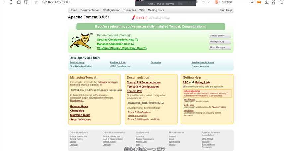Open the Realms & AAA link

coord(118,63)
